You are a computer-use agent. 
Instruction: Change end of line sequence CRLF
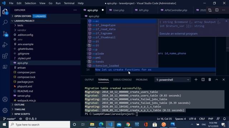[x=202, y=119]
